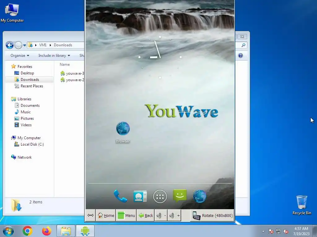317x237 pixels.
Task: Expand the arrow before Downloads breadcrumb
Action: coord(50,45)
